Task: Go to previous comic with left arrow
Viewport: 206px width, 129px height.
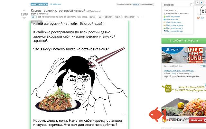Action: coord(197,2)
